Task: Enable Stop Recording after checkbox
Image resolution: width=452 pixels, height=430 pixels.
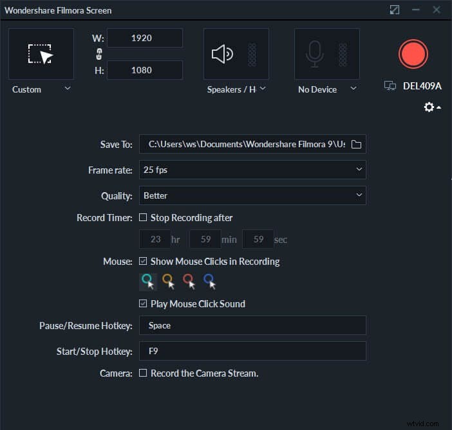Action: point(143,217)
